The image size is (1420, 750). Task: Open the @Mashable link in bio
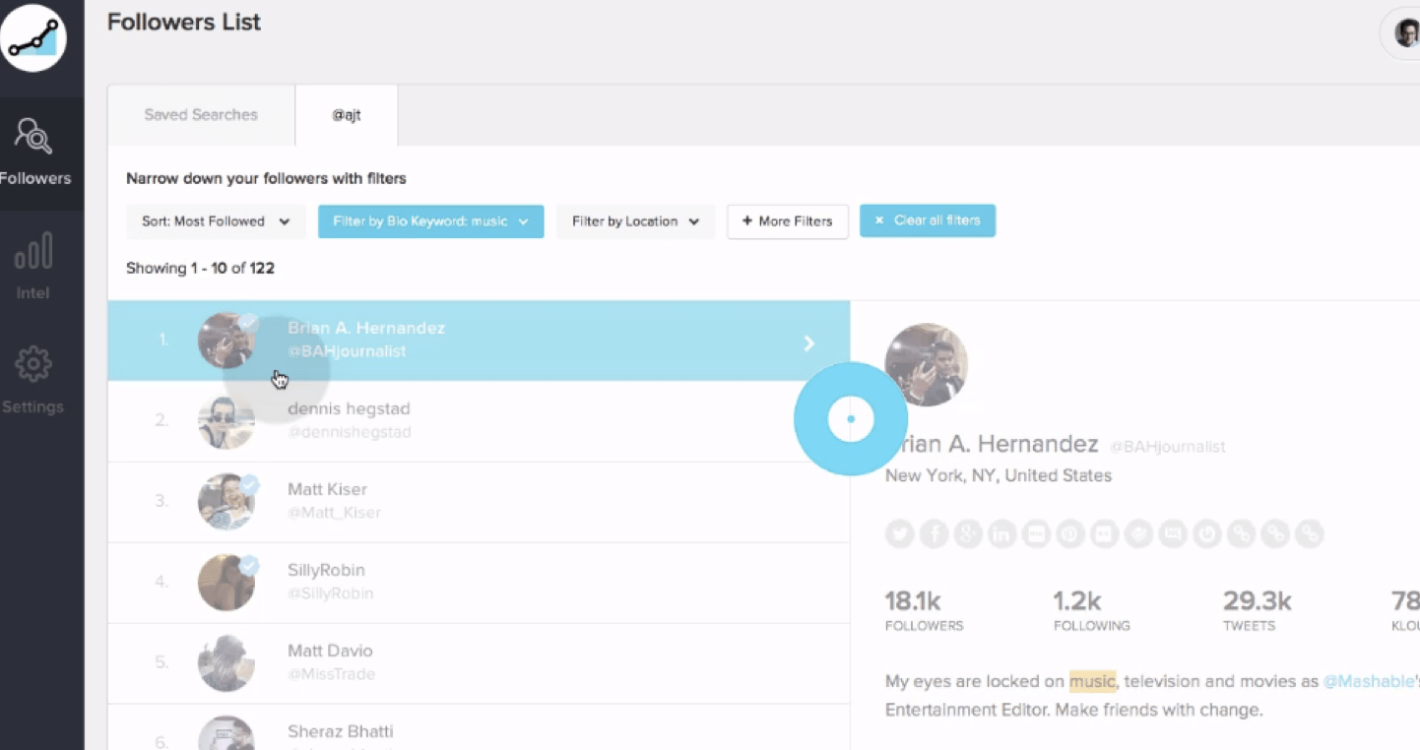pos(1368,680)
